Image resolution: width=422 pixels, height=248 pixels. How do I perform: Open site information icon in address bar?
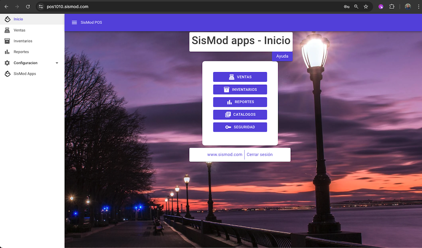pyautogui.click(x=41, y=7)
